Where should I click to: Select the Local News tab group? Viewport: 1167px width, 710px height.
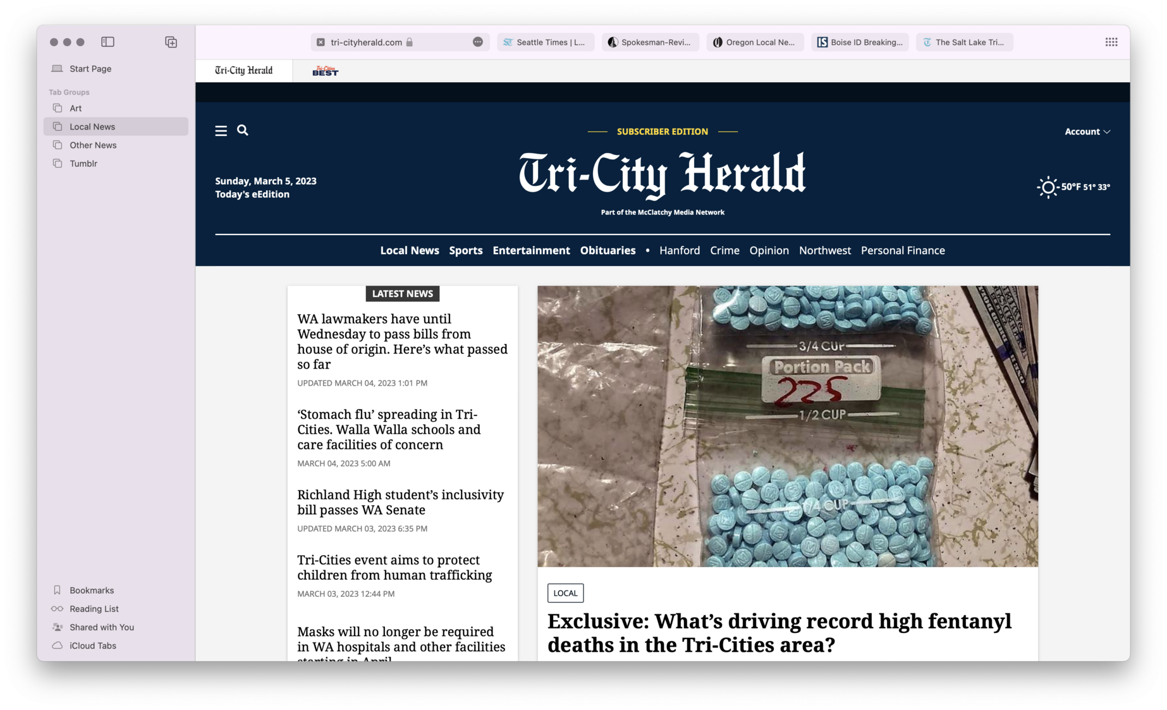pos(116,126)
